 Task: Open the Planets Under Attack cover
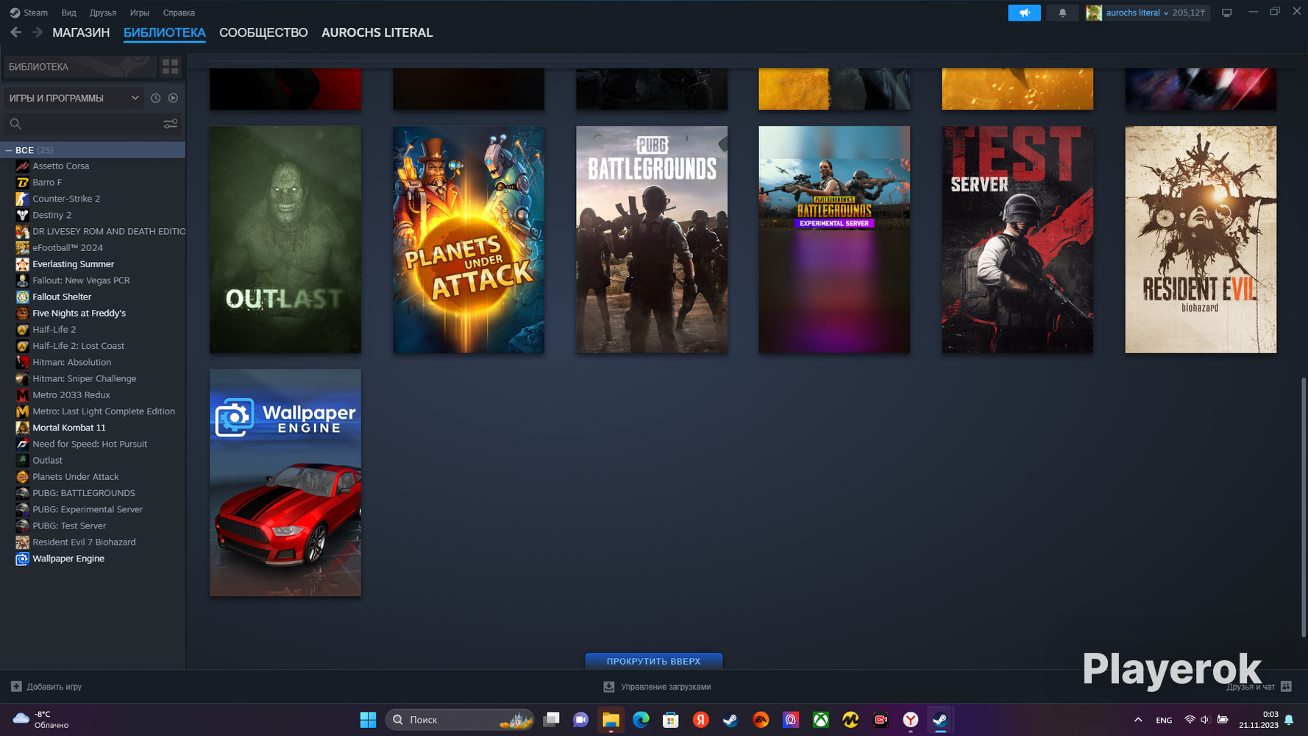[469, 239]
